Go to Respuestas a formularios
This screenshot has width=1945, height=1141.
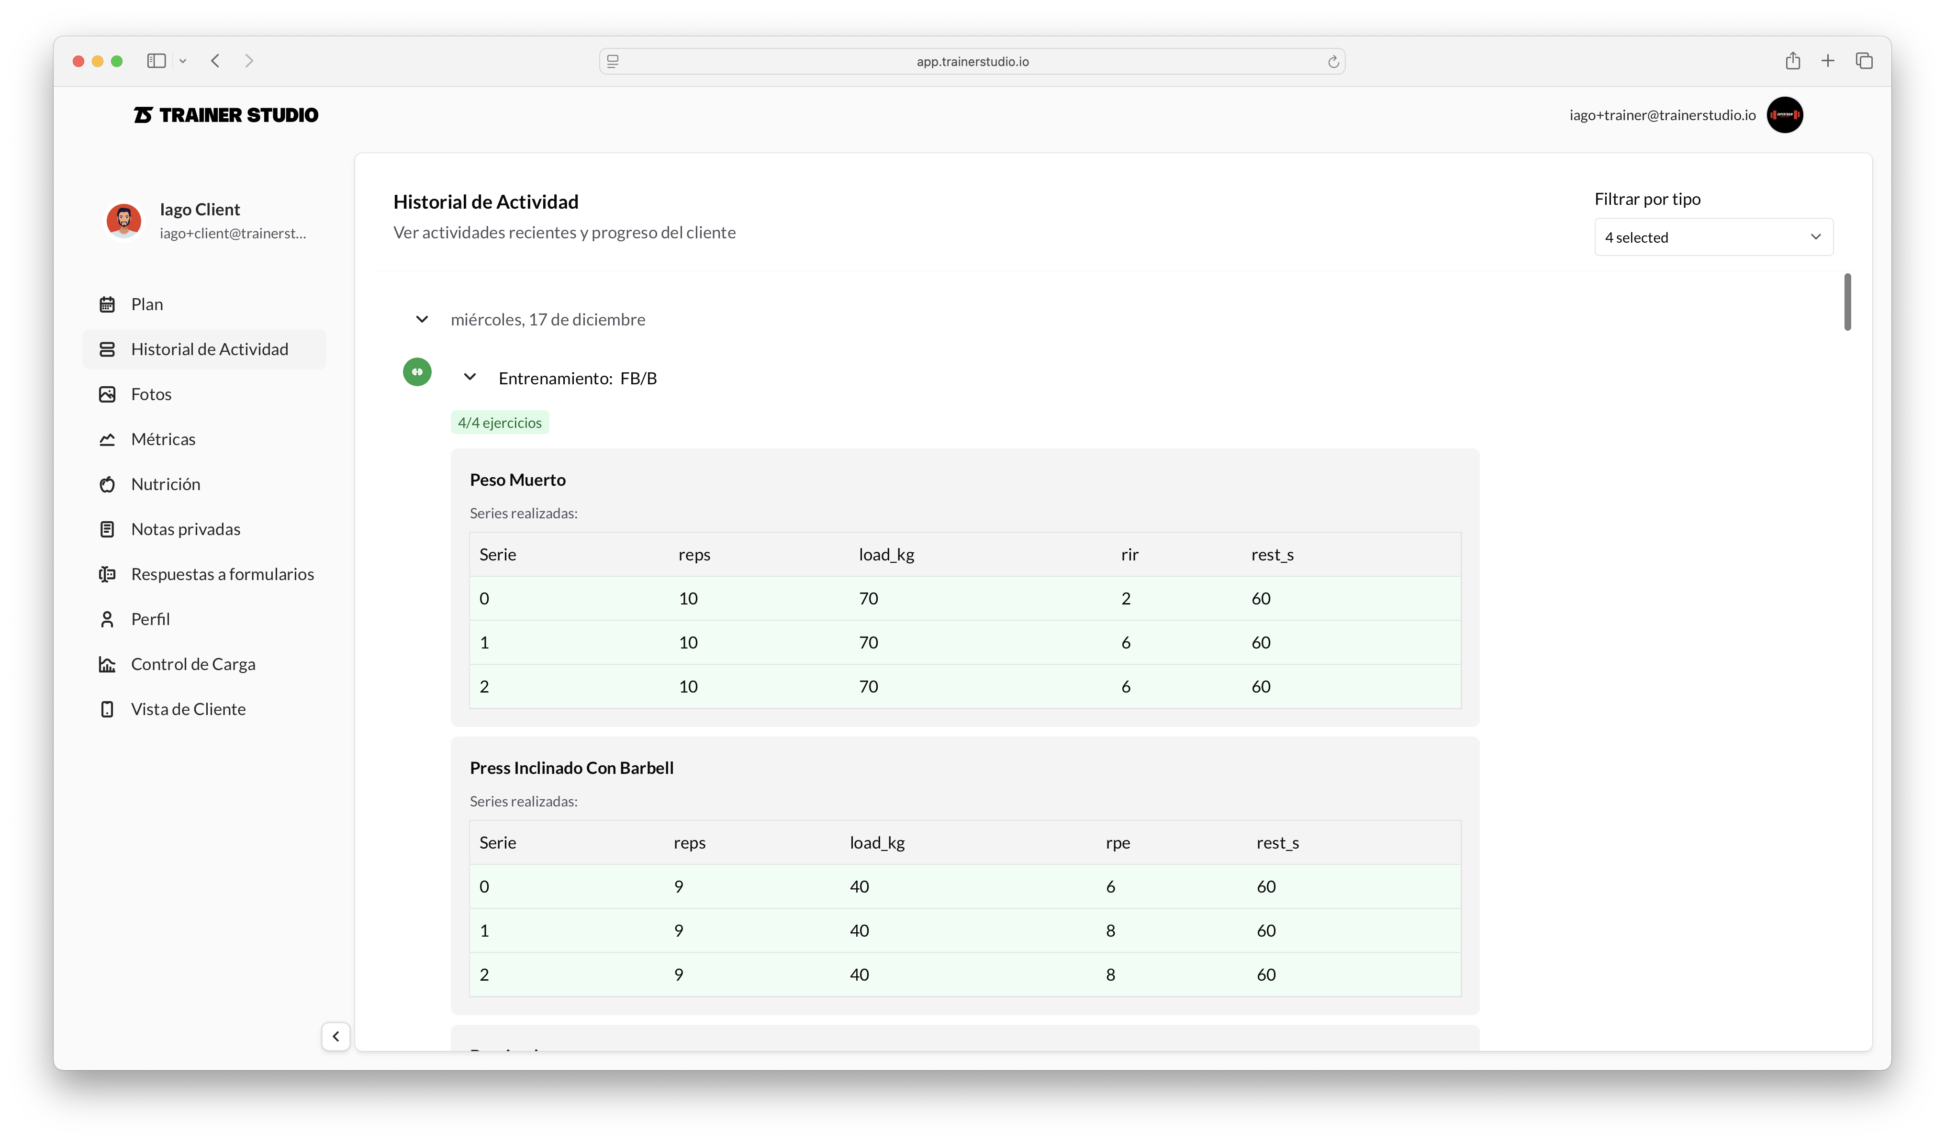point(222,573)
